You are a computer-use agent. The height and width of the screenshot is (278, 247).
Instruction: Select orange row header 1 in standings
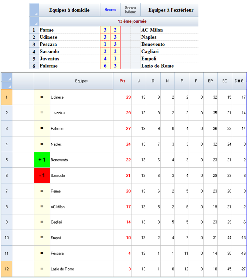[x=6, y=97]
